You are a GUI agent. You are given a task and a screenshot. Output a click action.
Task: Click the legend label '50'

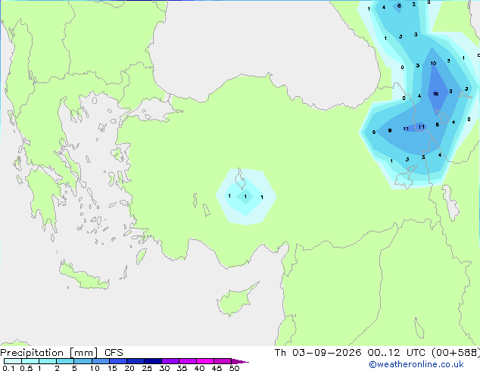pos(234,368)
